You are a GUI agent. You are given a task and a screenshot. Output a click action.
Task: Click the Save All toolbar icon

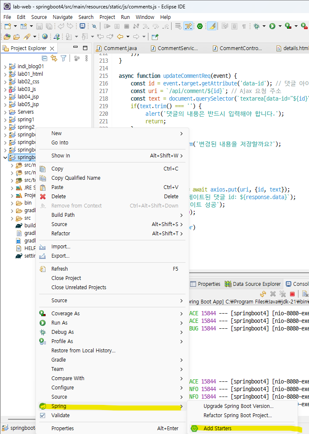pyautogui.click(x=49, y=26)
